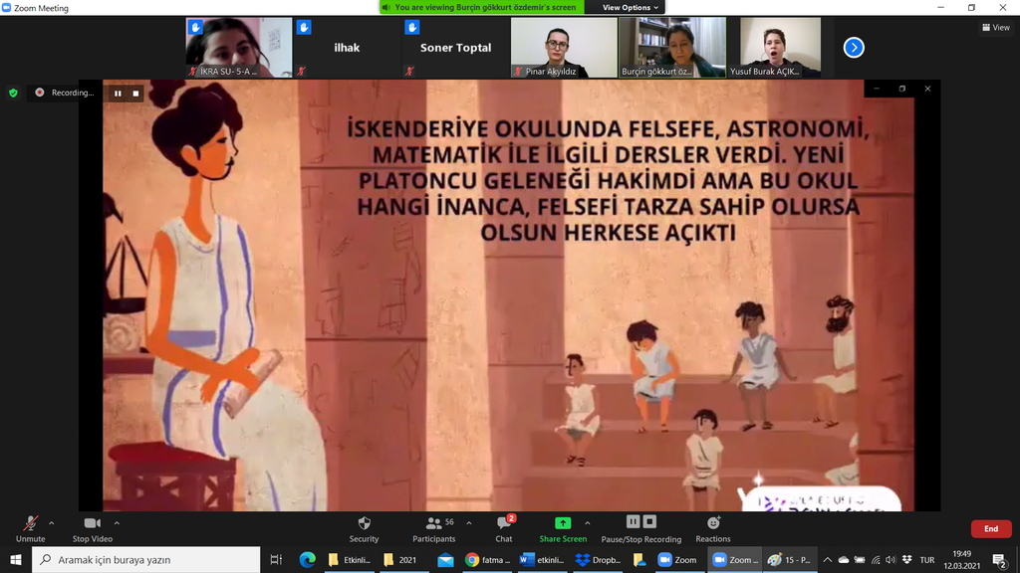The image size is (1020, 573).
Task: Click the Windows taskbar search box
Action: click(145, 559)
